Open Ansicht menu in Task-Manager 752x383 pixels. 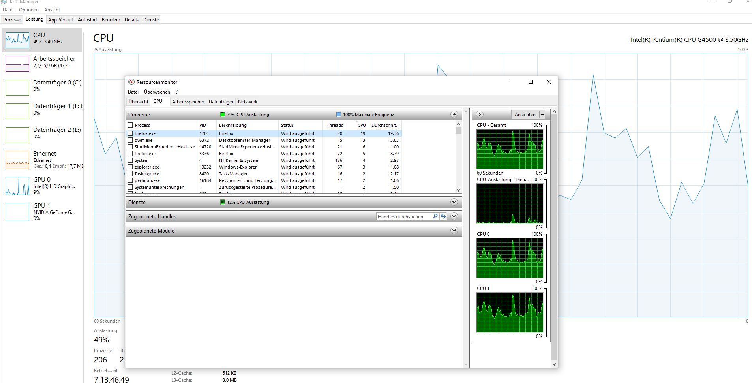point(52,10)
